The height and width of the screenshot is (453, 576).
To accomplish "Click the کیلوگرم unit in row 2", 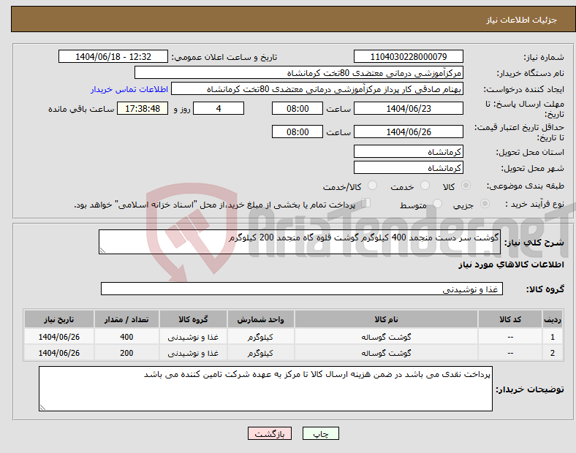I will [260, 353].
